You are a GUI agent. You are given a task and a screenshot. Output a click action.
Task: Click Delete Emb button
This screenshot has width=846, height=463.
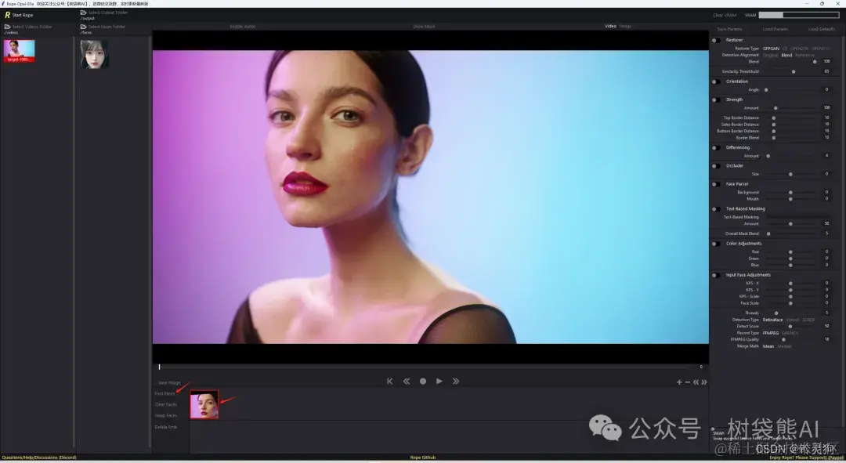165,427
